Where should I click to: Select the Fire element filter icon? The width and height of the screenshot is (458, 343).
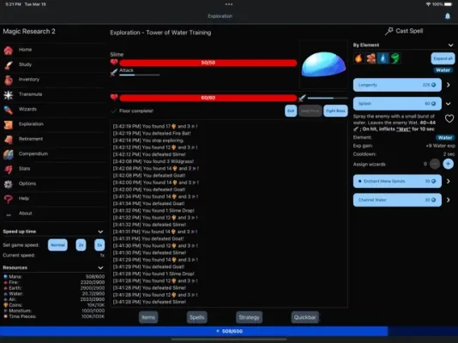click(359, 58)
